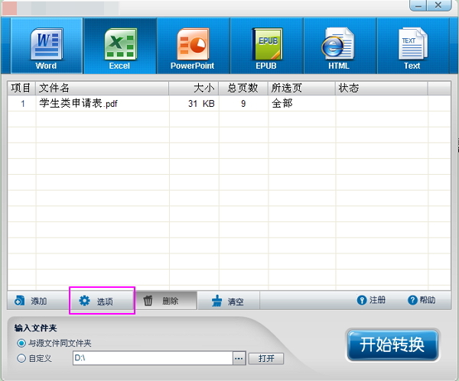Choose the Excel conversion format
Viewport: 459px width, 381px height.
[x=120, y=46]
